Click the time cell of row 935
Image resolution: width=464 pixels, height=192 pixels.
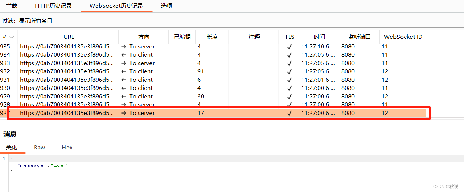point(318,47)
